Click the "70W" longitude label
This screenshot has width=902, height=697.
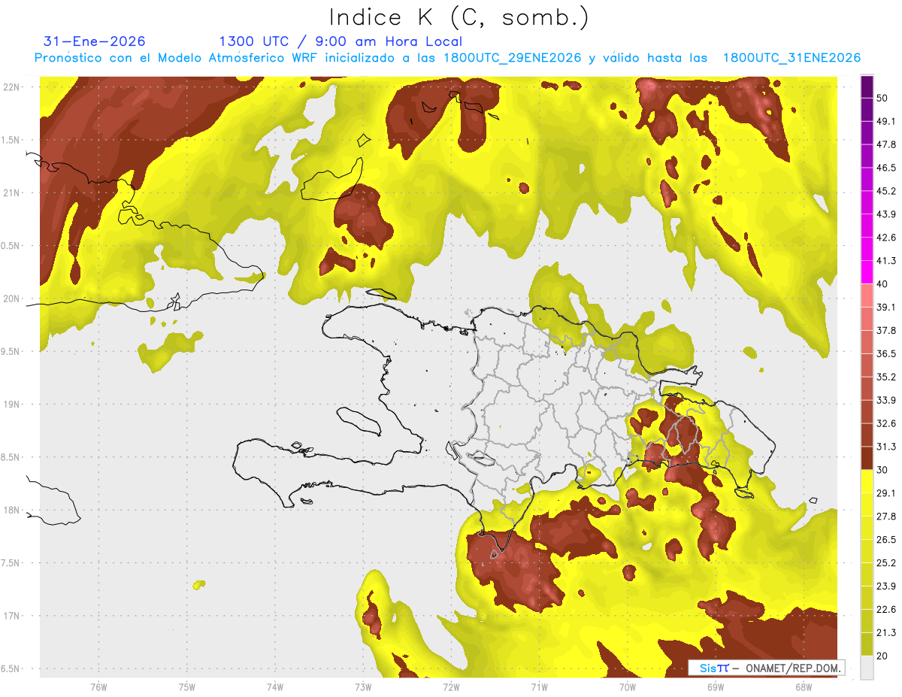628,687
